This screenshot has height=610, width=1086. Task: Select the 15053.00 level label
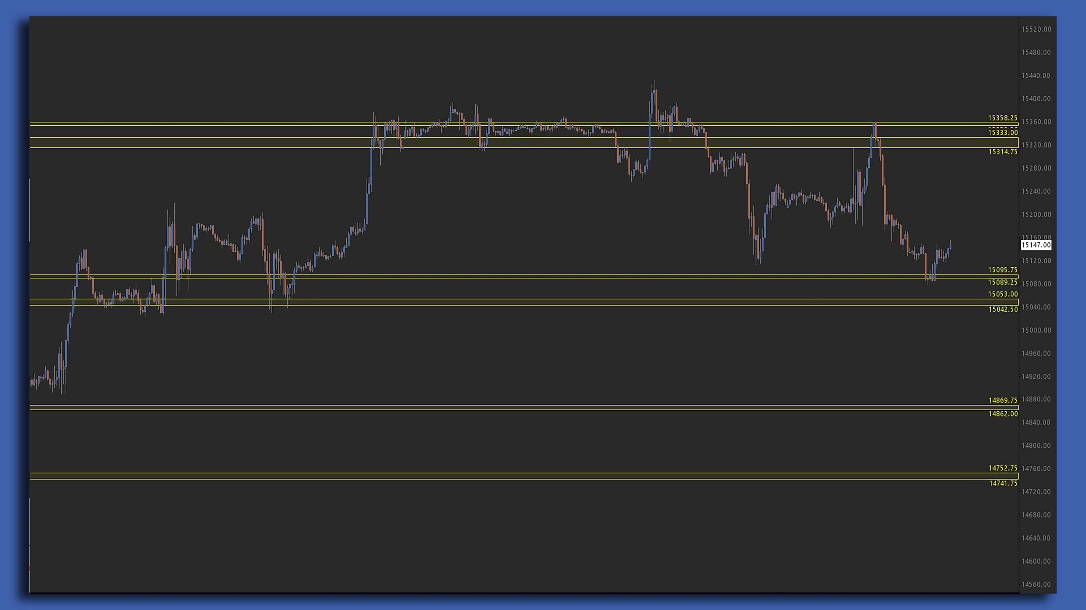[x=1003, y=294]
